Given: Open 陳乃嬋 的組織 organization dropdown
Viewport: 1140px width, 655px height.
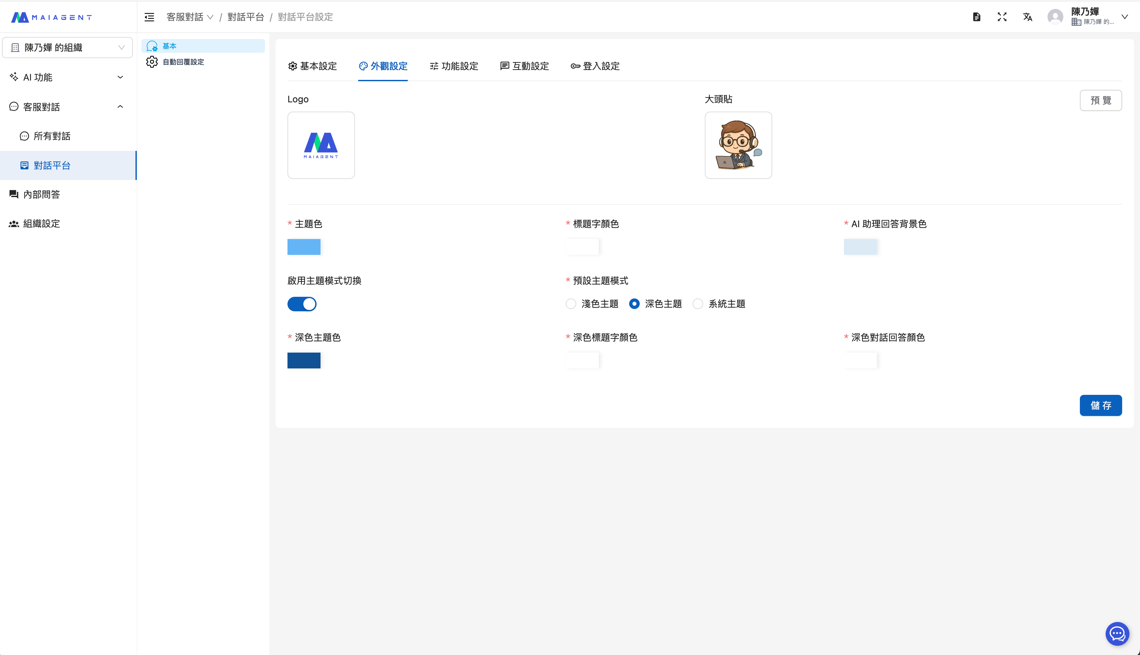Looking at the screenshot, I should click(x=67, y=48).
